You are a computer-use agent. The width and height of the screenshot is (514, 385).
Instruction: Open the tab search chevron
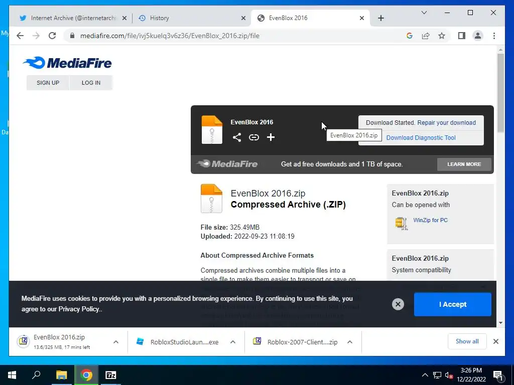tap(424, 13)
